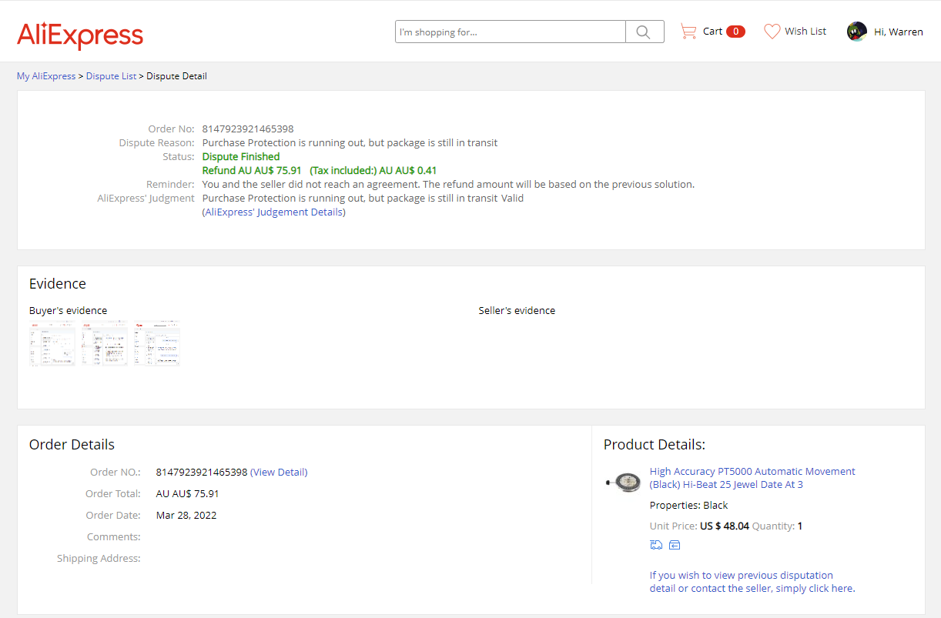The width and height of the screenshot is (941, 618).
Task: Open the third buyer's evidence thumbnail
Action: (x=157, y=344)
